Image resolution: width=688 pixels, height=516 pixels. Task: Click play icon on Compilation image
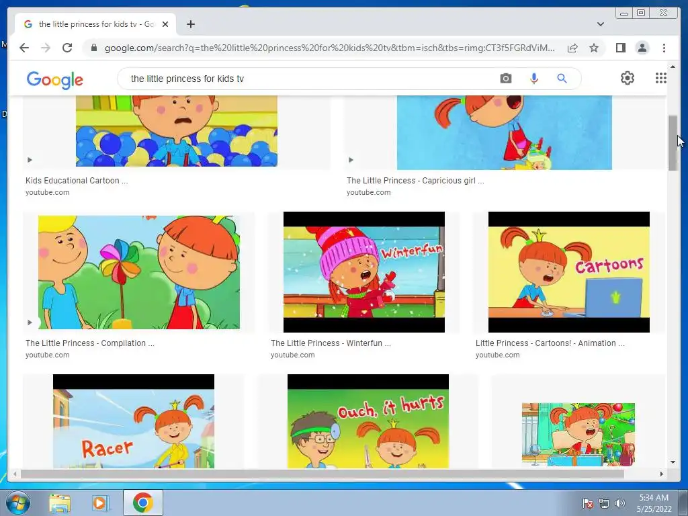[30, 322]
